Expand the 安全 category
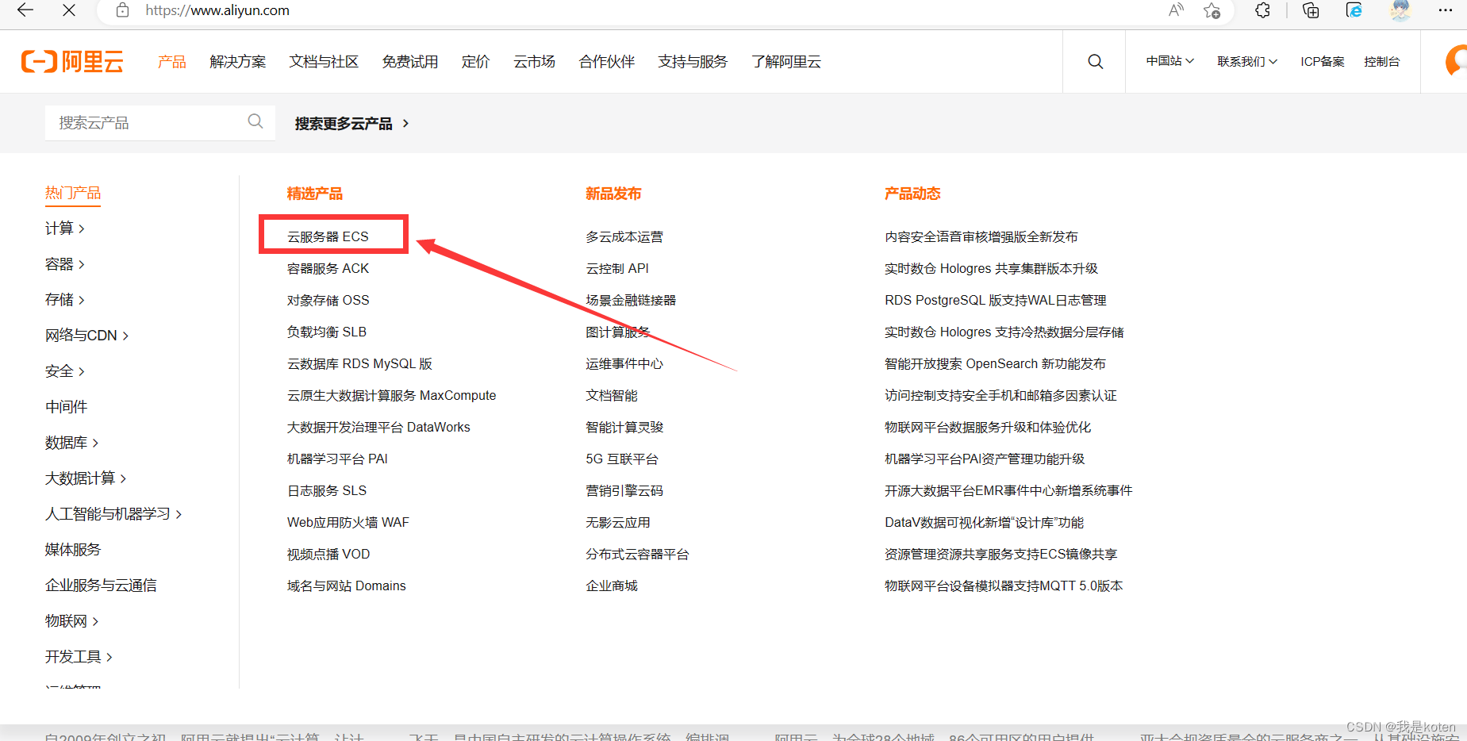1467x741 pixels. coord(65,371)
